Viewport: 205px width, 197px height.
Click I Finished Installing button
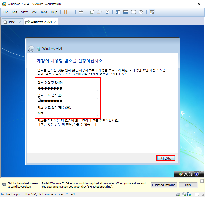pos(164,185)
